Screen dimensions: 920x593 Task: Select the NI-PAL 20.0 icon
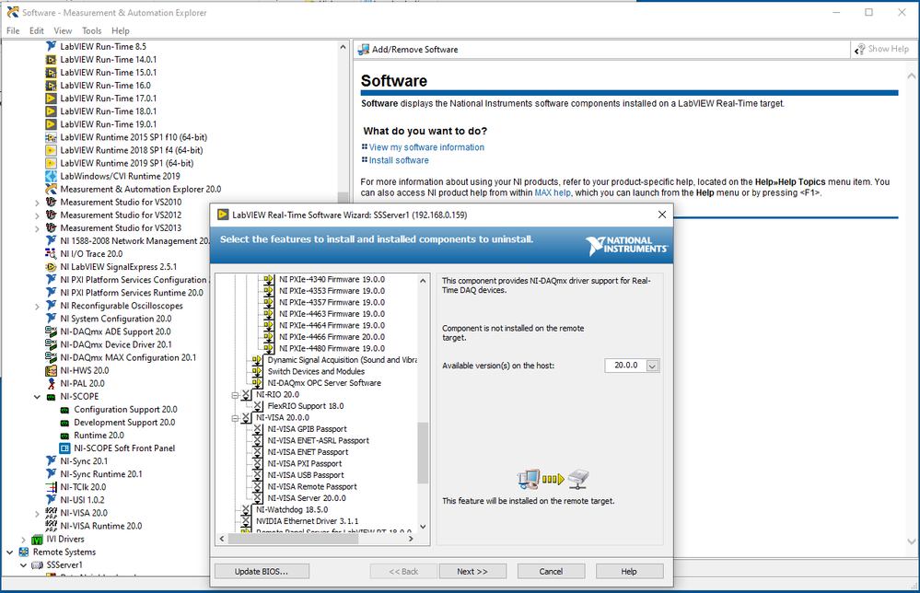pyautogui.click(x=52, y=383)
